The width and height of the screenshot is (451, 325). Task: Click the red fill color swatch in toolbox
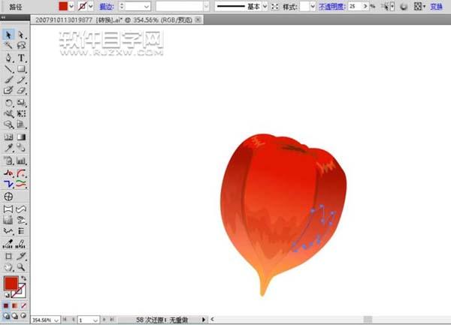pyautogui.click(x=11, y=284)
